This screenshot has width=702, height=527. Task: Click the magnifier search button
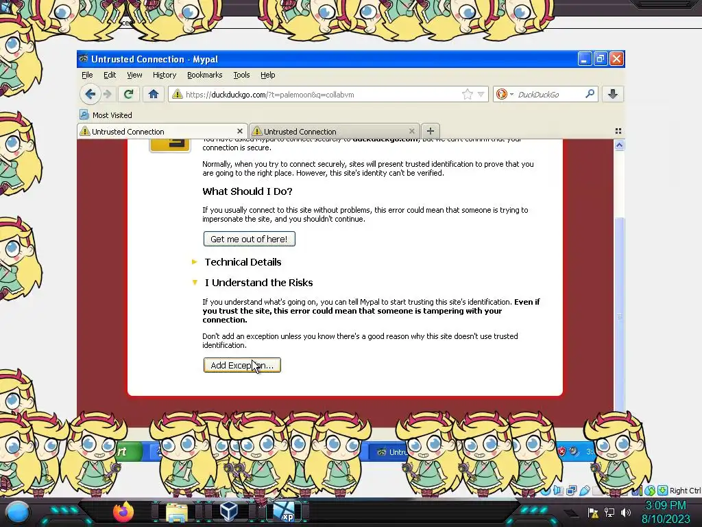(590, 93)
